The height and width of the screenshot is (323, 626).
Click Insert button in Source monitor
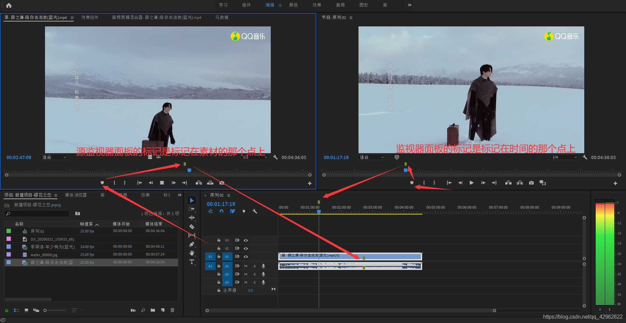click(x=199, y=183)
